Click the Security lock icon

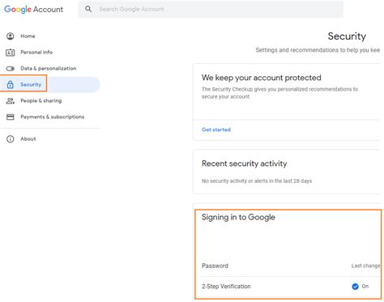coord(11,84)
